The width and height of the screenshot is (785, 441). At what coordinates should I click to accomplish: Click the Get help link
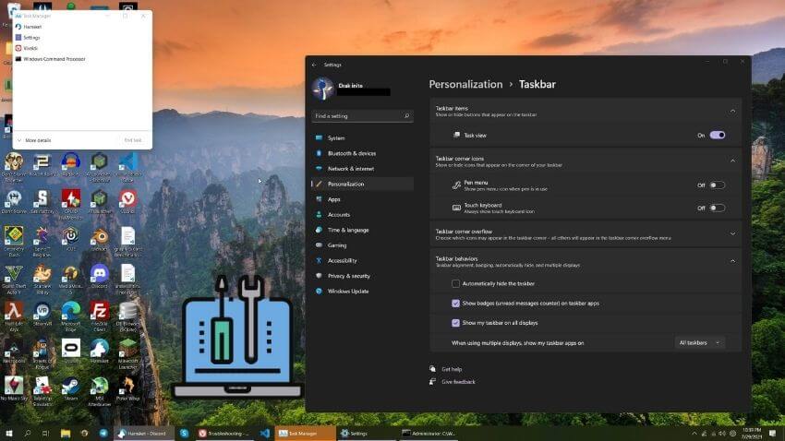point(452,369)
